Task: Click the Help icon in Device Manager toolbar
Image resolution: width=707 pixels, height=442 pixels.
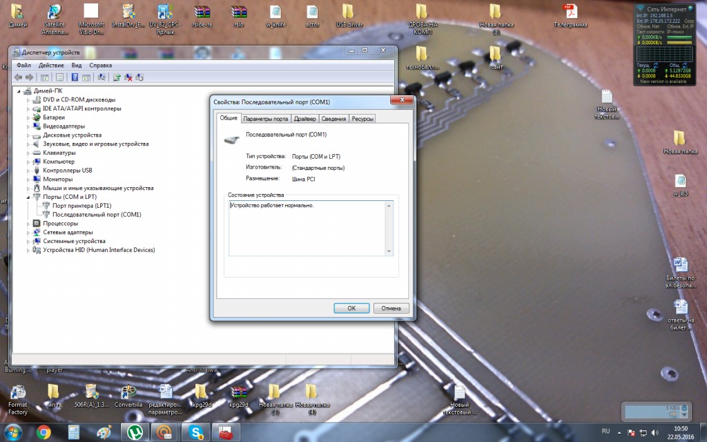Action: coord(75,77)
